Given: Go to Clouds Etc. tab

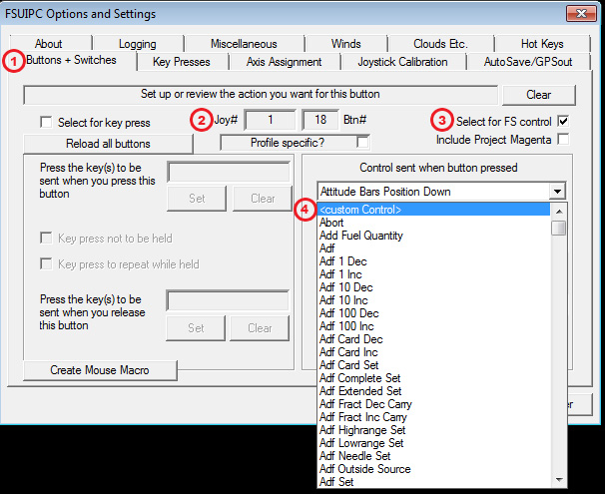Looking at the screenshot, I should pyautogui.click(x=440, y=44).
